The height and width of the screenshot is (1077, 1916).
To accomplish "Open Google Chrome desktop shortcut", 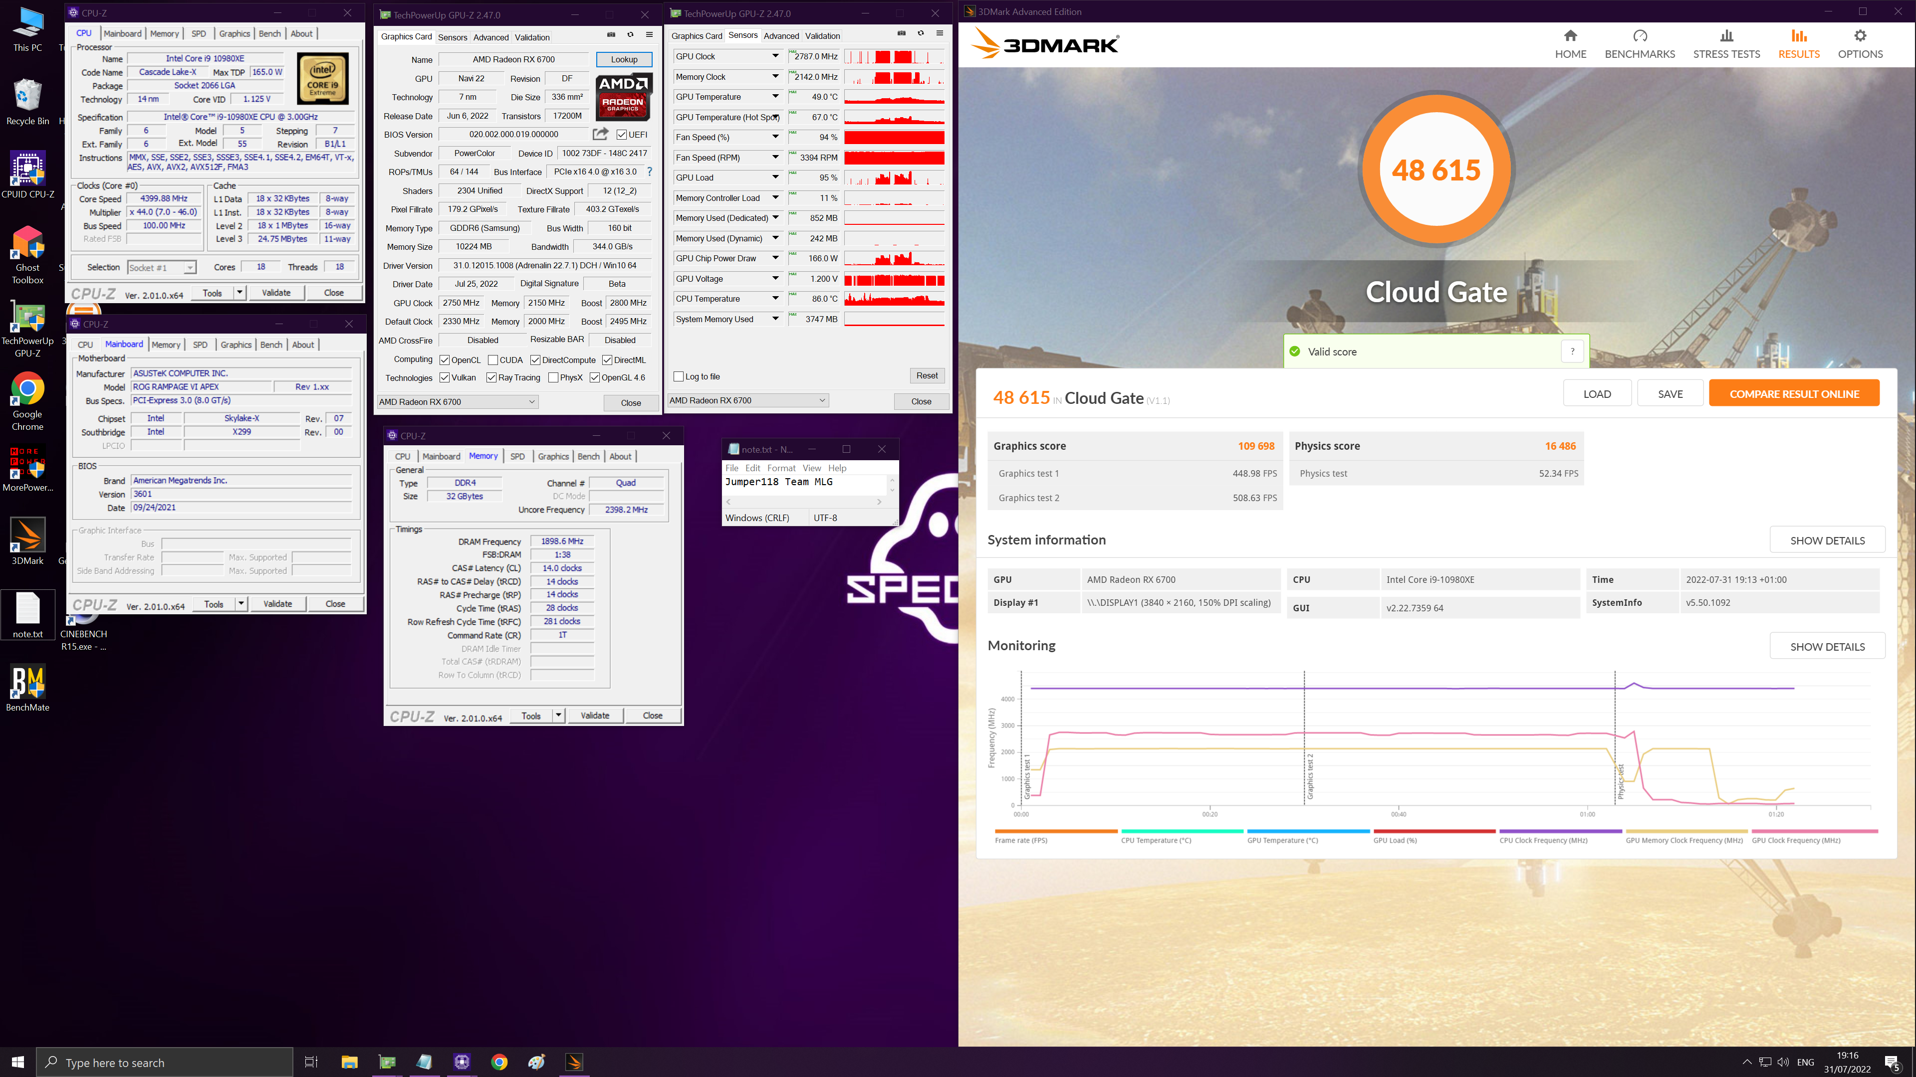I will pyautogui.click(x=27, y=401).
